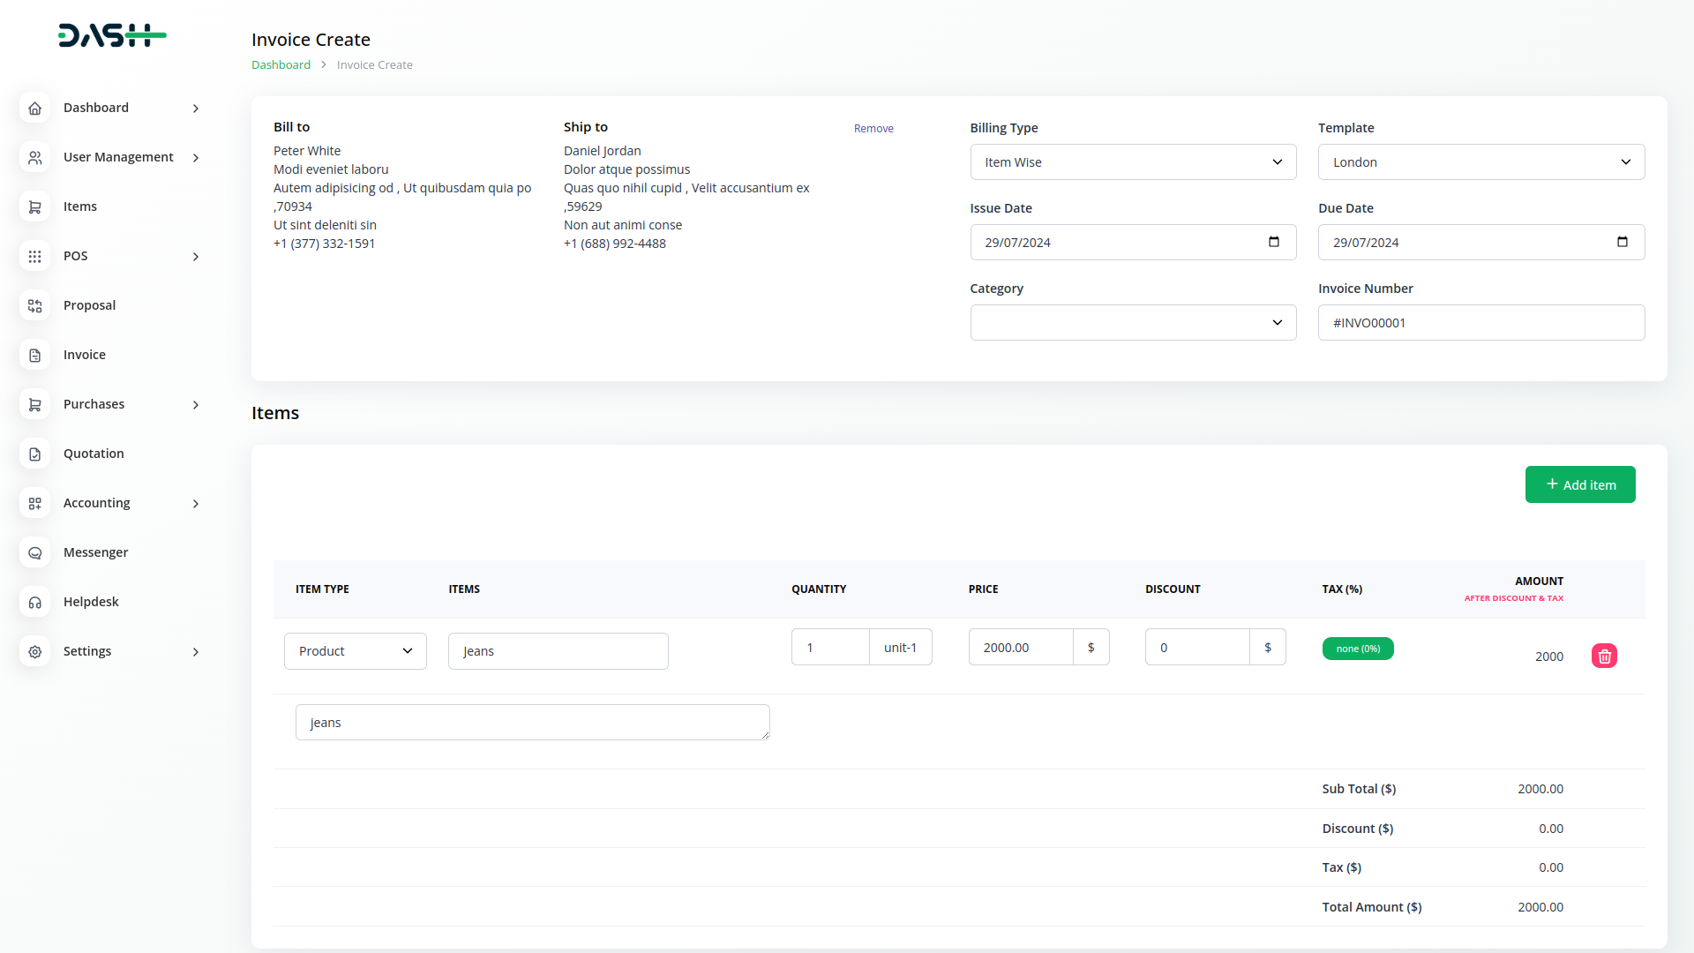Click the User Management people icon
The width and height of the screenshot is (1694, 953).
pos(34,157)
